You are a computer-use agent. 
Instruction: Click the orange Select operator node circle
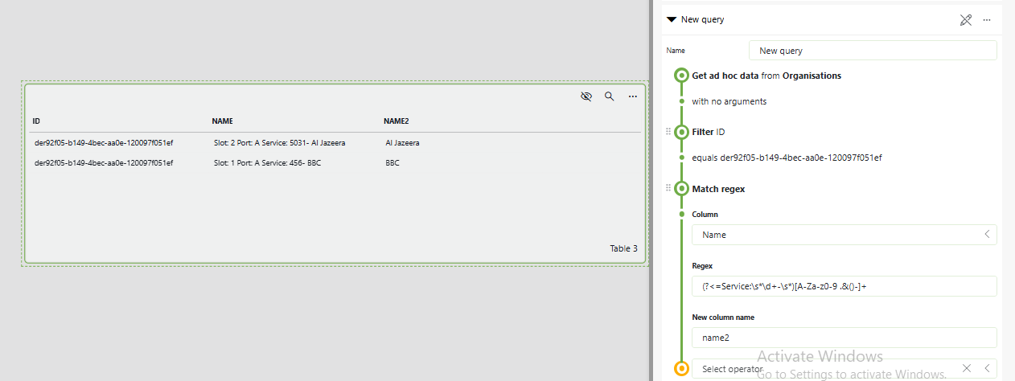click(682, 369)
